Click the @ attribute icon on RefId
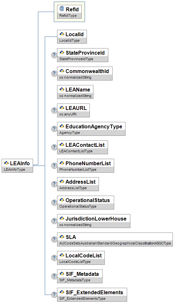Image resolution: width=180 pixels, height=303 pixels. click(62, 9)
